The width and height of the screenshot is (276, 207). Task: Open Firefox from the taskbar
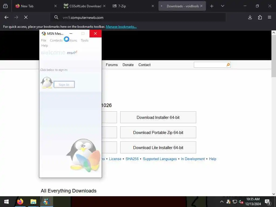tap(20, 202)
